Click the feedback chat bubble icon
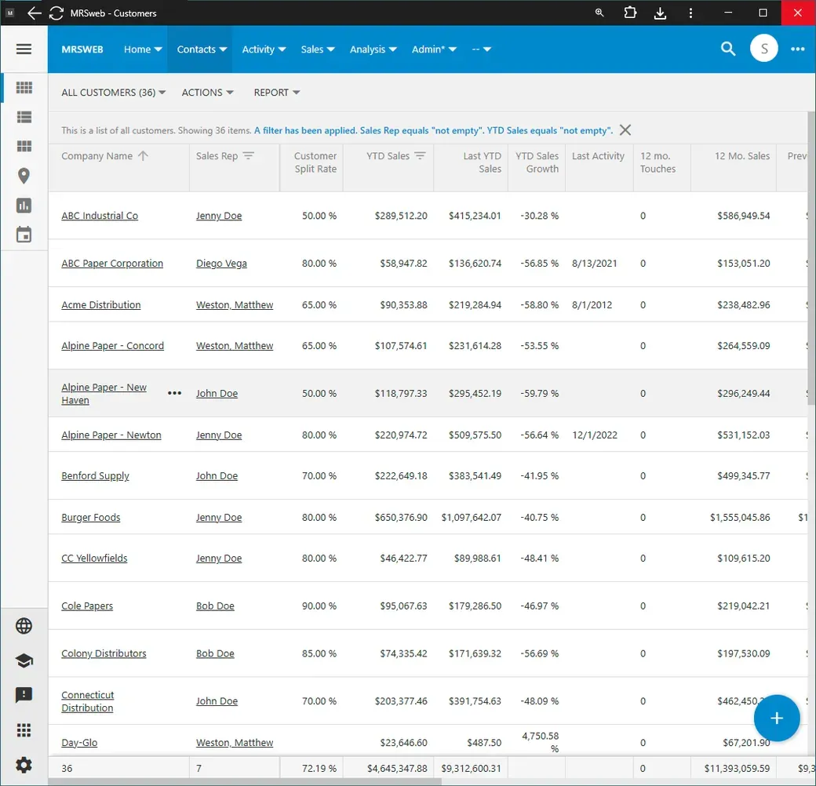816x786 pixels. [x=24, y=696]
